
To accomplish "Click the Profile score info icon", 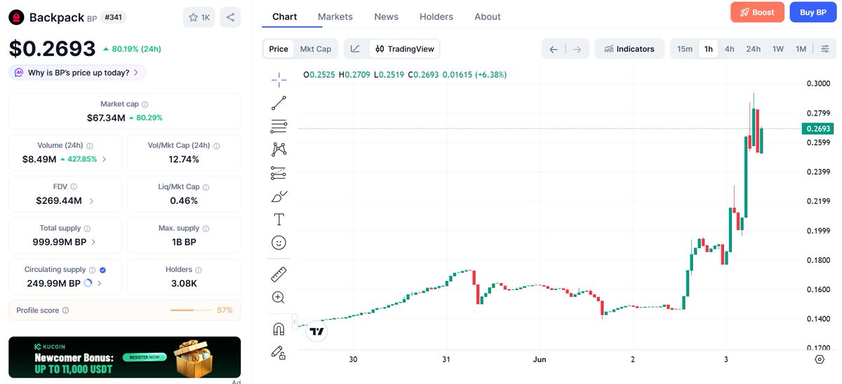I will point(65,310).
